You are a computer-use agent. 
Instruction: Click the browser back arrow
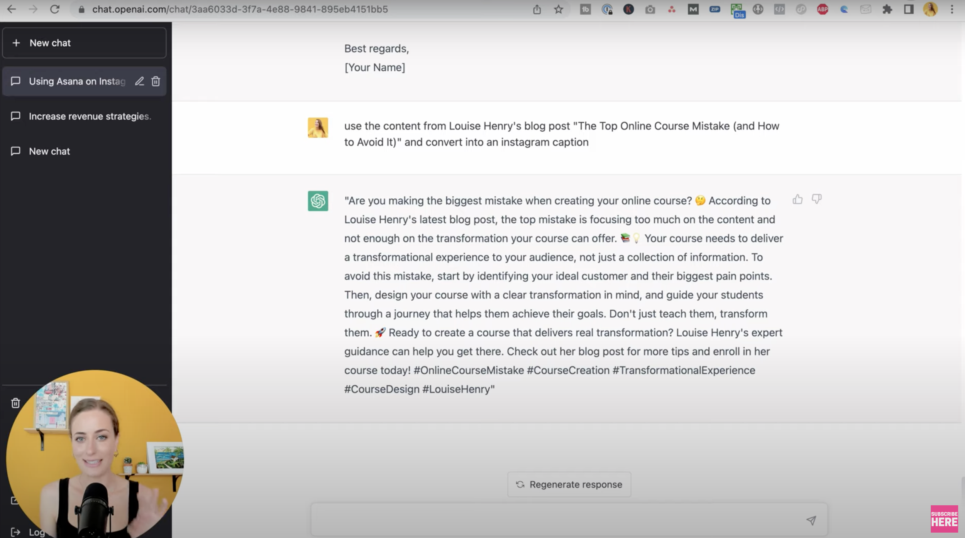click(12, 9)
